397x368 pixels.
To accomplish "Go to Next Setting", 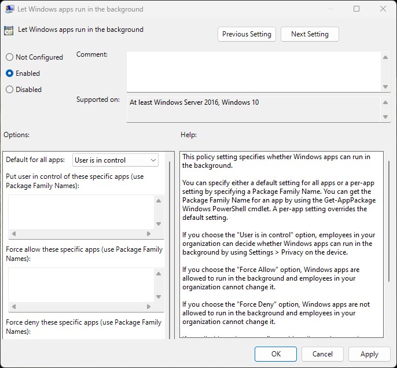I will [x=310, y=34].
